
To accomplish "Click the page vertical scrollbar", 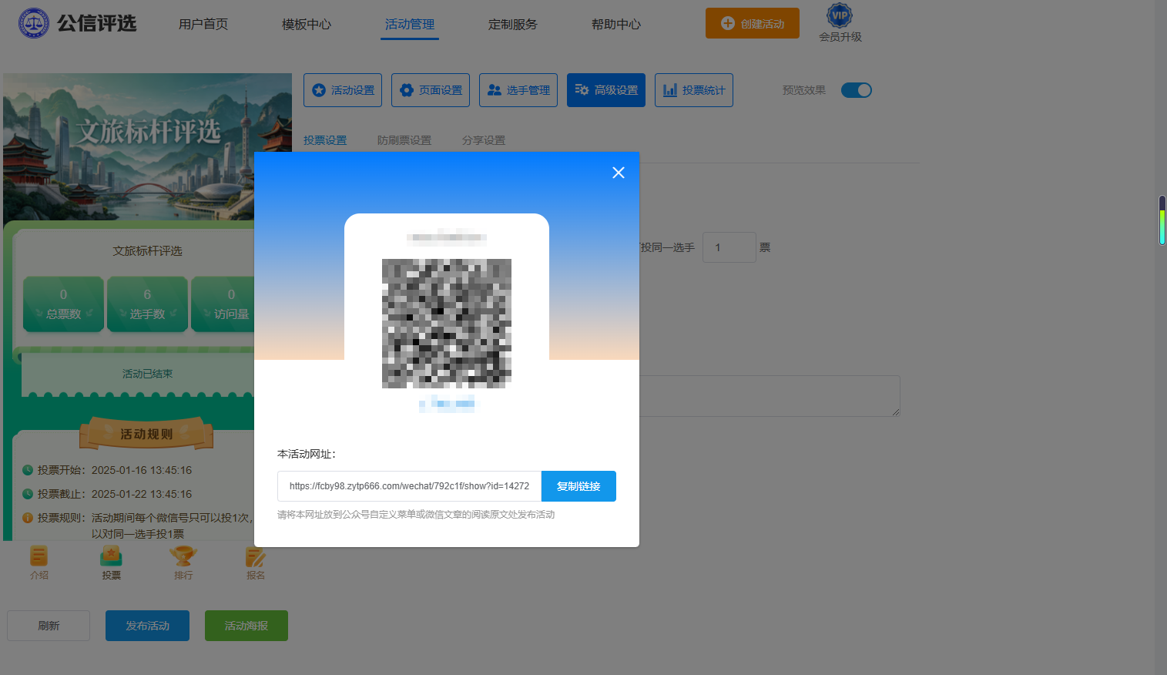I will [x=1162, y=220].
